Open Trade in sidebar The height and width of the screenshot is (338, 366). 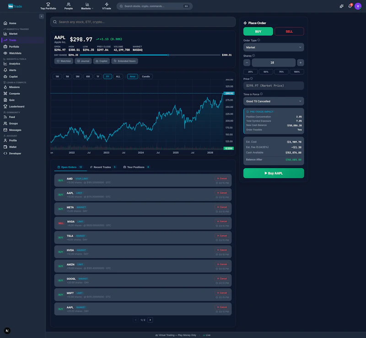[x=22, y=40]
